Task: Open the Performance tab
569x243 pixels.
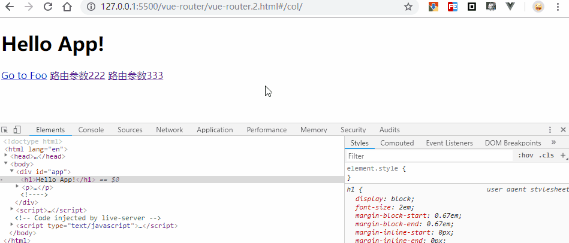Action: click(267, 130)
